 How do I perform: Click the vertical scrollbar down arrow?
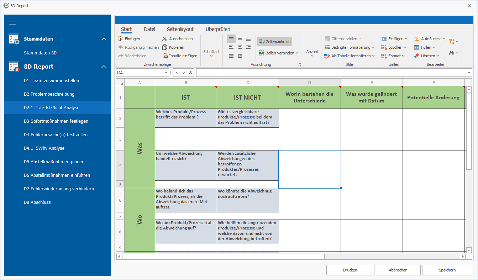tap(469, 250)
